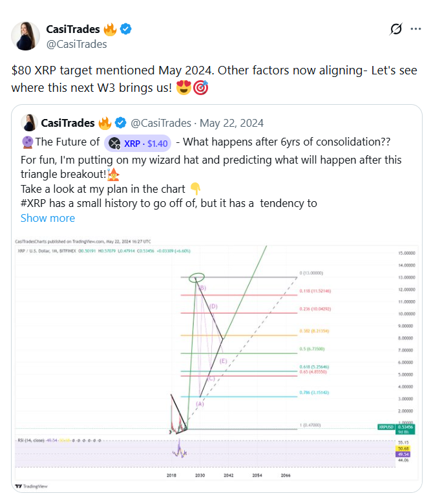This screenshot has height=500, width=431.
Task: Click CasiTrades display name in quoted tweet
Action: (x=68, y=123)
